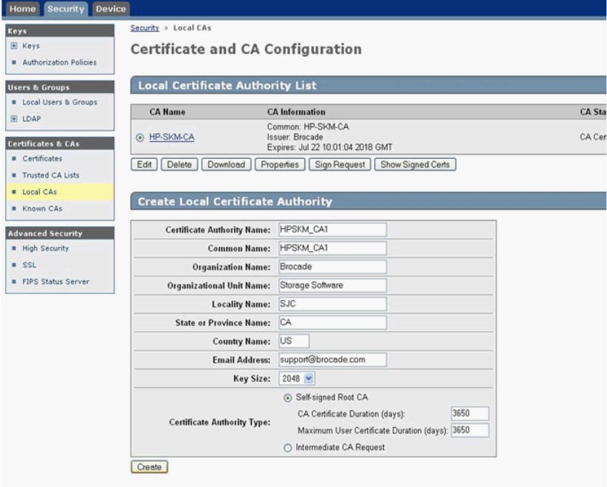Click the Email Address input field
The height and width of the screenshot is (487, 607).
coord(332,360)
